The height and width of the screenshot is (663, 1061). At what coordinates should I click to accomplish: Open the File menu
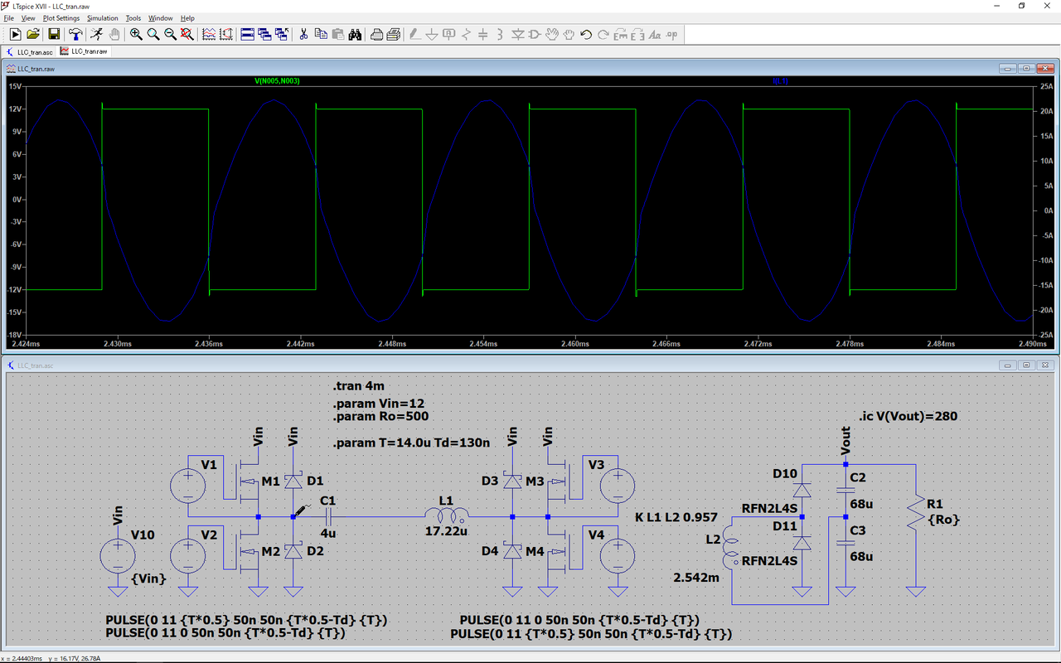click(x=9, y=17)
